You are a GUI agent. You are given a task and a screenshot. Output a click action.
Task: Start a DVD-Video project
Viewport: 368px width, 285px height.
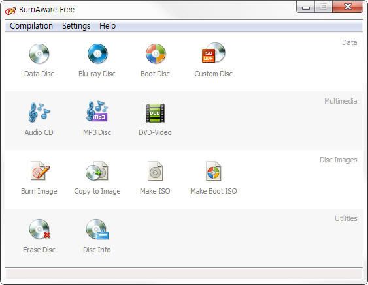point(155,119)
